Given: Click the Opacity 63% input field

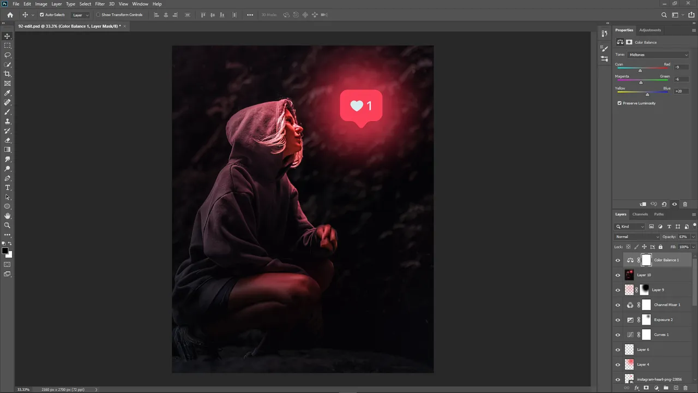Looking at the screenshot, I should [684, 237].
